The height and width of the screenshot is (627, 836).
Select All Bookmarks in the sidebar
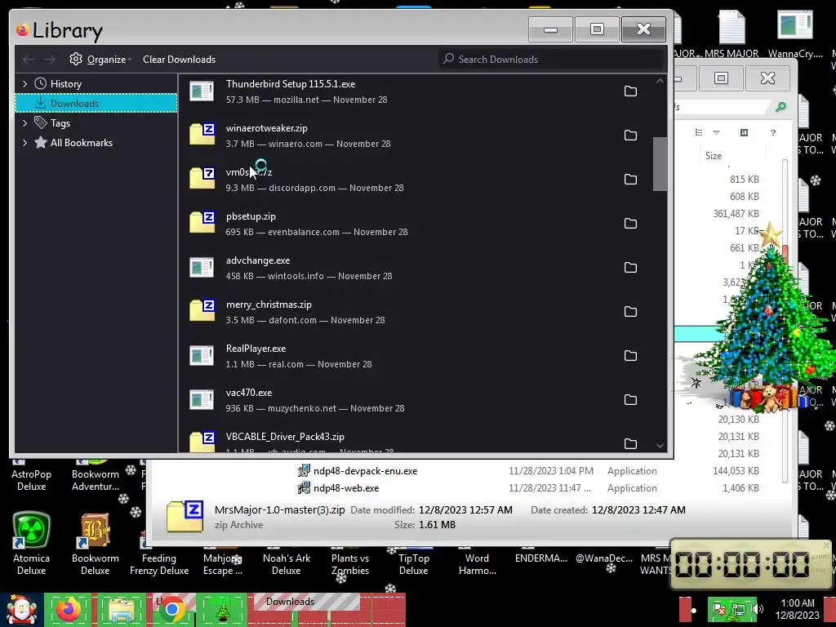(x=81, y=143)
